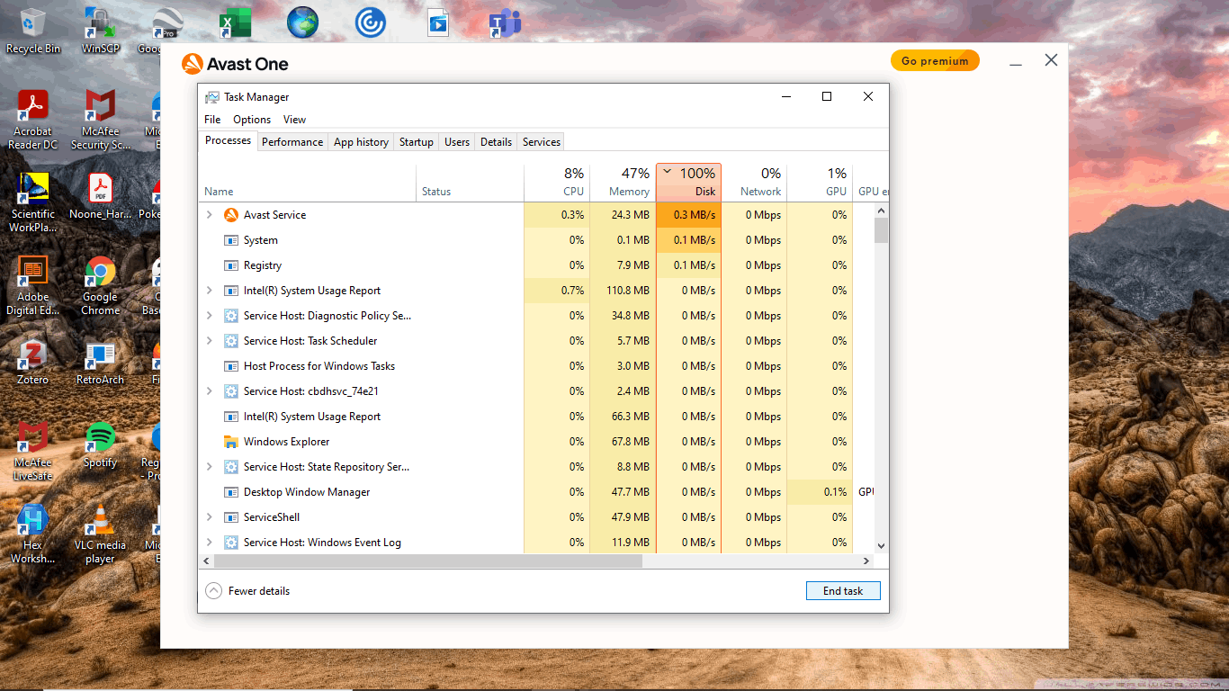Viewport: 1229px width, 691px height.
Task: Click the Registry process icon
Action: (x=230, y=265)
